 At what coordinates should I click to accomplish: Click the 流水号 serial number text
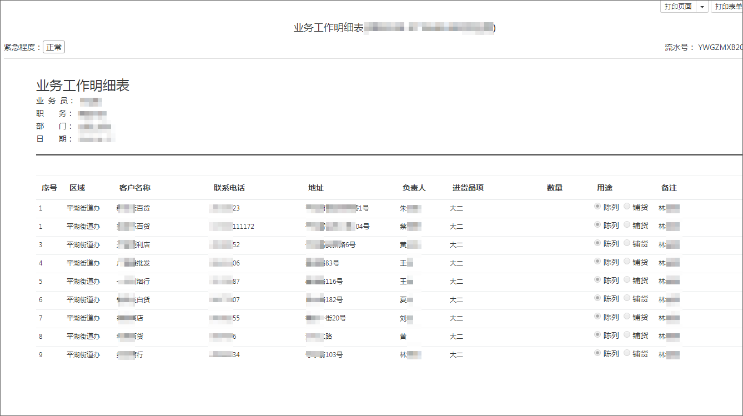click(704, 47)
